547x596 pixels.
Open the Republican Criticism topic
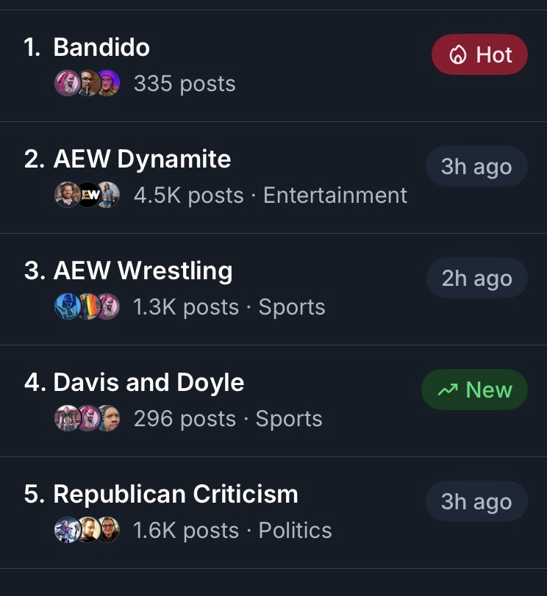[x=176, y=495]
